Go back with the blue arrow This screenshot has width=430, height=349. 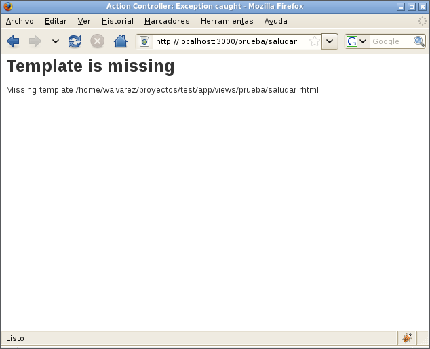pos(13,41)
